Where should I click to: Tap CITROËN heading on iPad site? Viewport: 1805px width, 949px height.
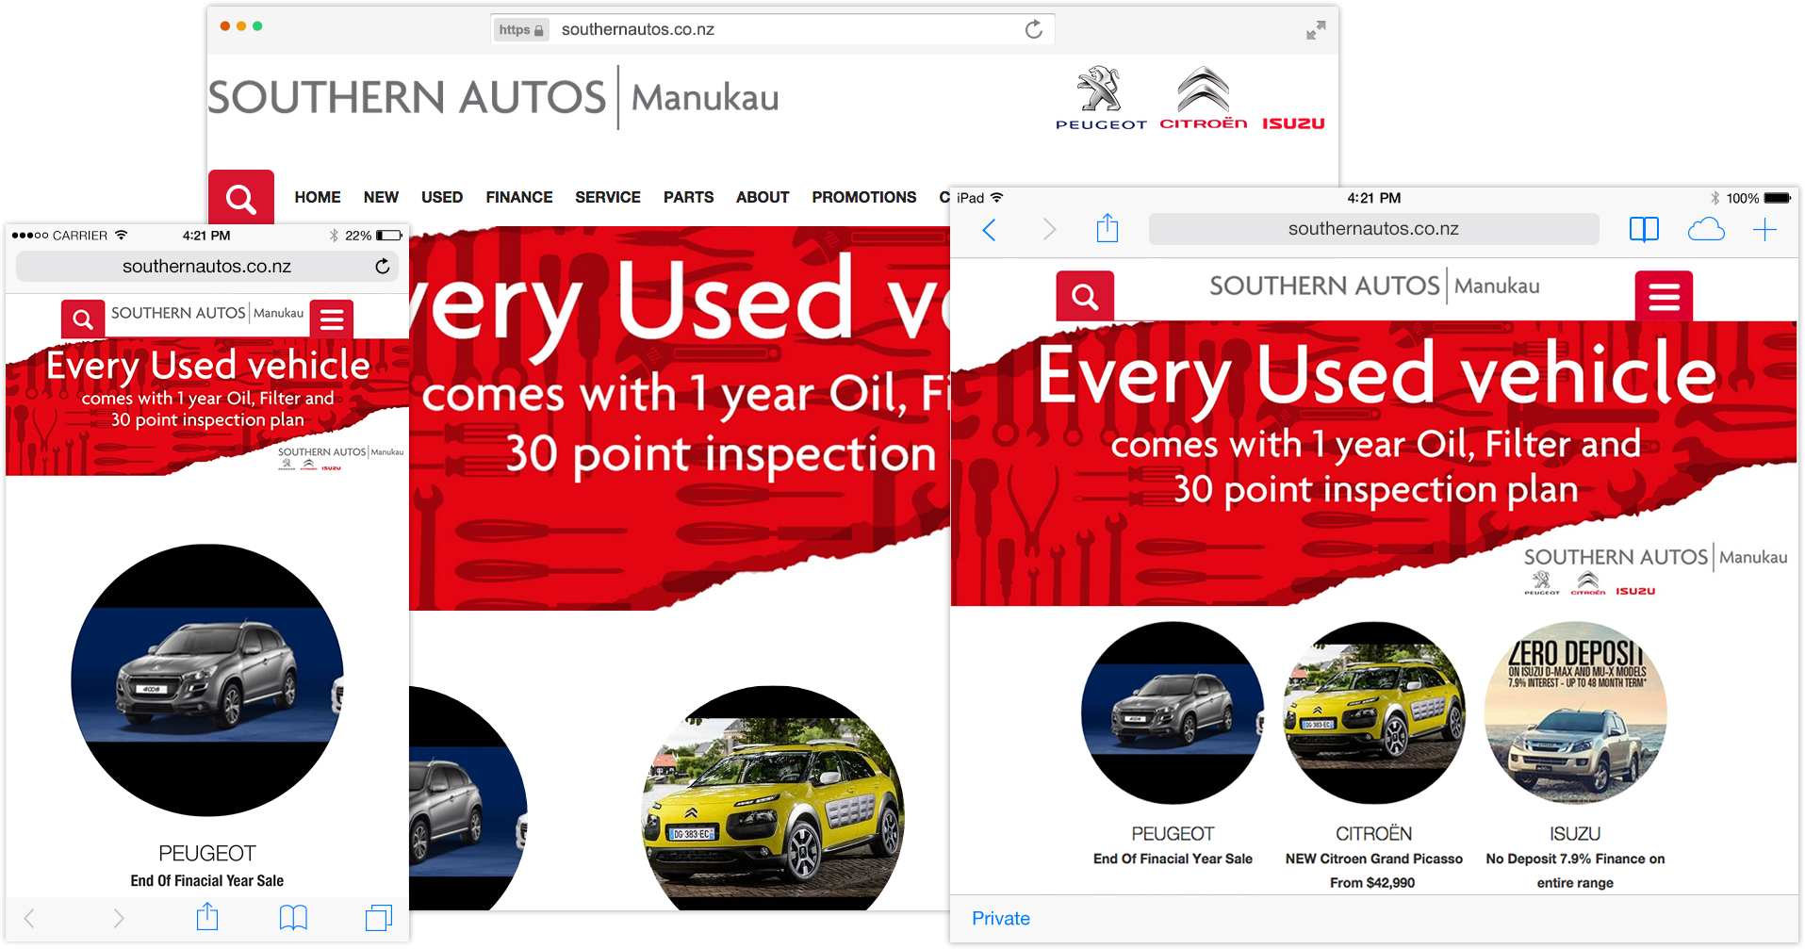click(1373, 834)
